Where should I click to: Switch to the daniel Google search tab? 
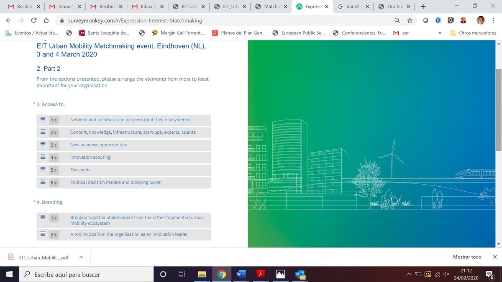pos(353,7)
